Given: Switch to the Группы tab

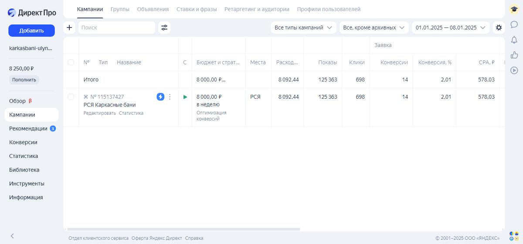Looking at the screenshot, I should tap(120, 9).
